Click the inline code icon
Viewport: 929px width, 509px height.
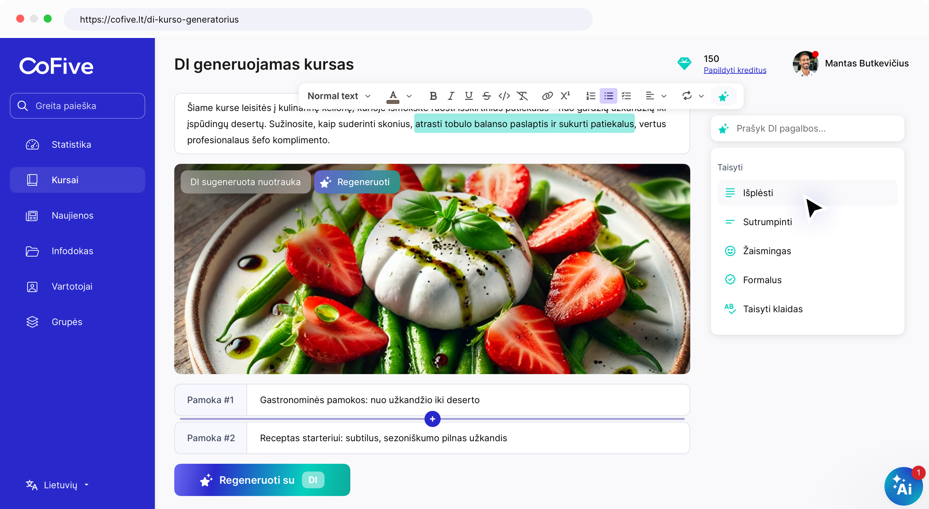(x=504, y=96)
